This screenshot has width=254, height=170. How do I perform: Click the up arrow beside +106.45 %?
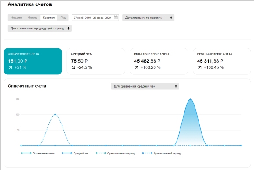(199, 67)
